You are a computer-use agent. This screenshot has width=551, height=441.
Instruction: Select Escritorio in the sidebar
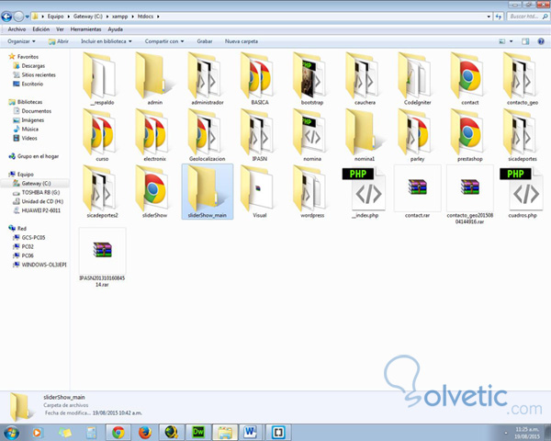28,84
